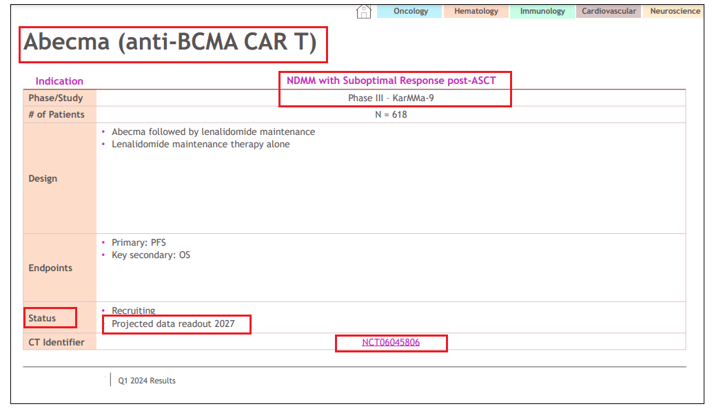Select the NDMM with Suboptimal Response indication
This screenshot has width=723, height=413.
click(391, 81)
